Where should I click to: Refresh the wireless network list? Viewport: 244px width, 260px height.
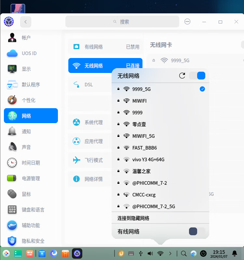pos(182,76)
